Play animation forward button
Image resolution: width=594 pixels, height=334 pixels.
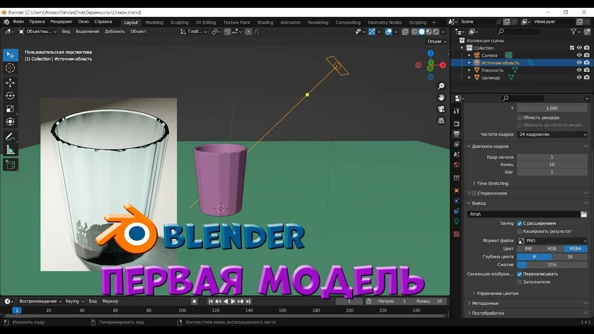(233, 302)
